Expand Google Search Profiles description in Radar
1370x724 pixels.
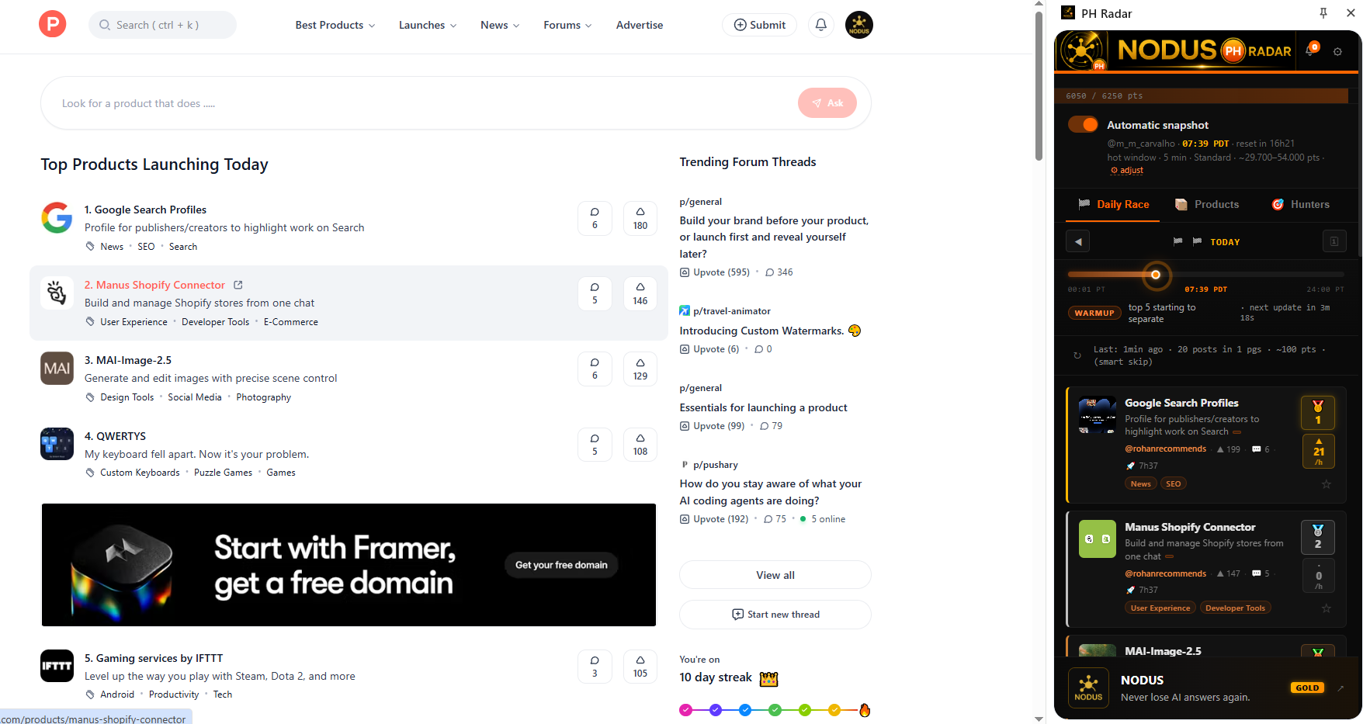click(1236, 432)
